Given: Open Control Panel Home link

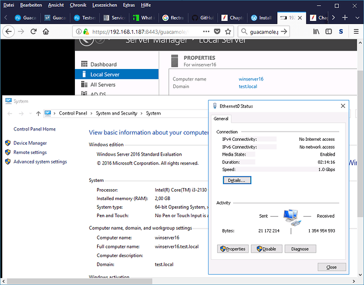Looking at the screenshot, I should click(x=34, y=129).
